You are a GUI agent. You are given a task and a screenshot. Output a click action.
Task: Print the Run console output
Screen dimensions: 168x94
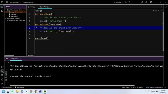point(6,77)
